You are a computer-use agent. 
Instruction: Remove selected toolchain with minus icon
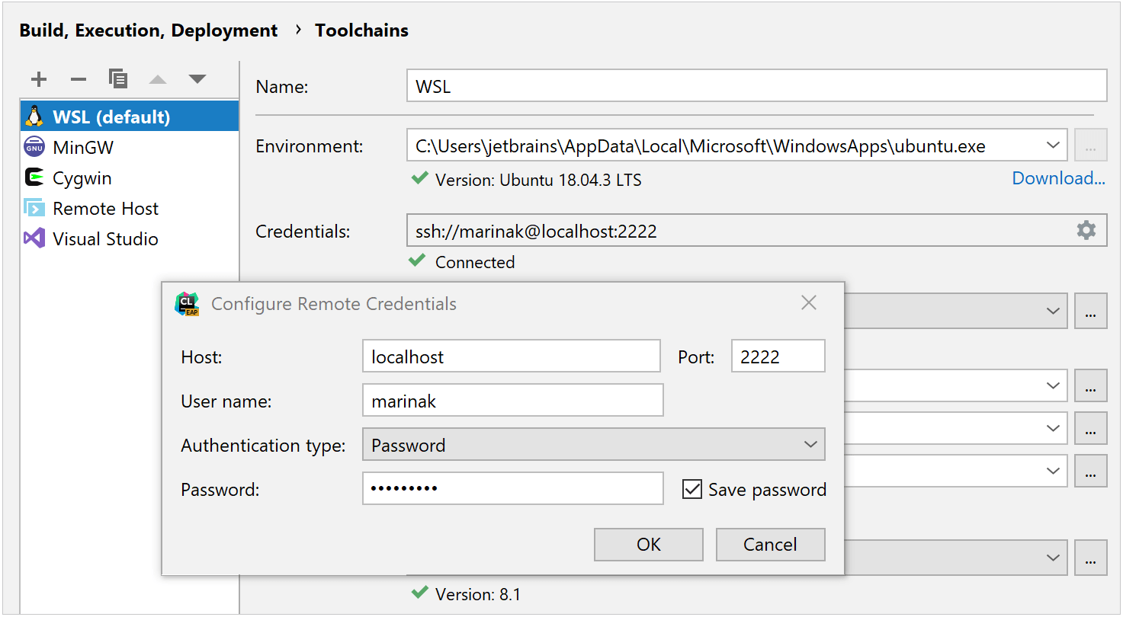79,79
